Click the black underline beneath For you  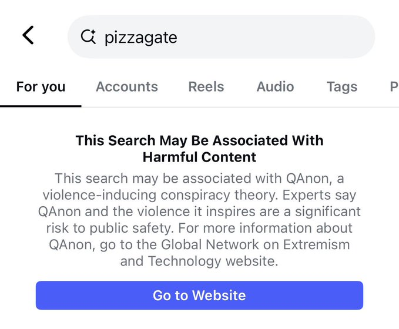[x=41, y=106]
